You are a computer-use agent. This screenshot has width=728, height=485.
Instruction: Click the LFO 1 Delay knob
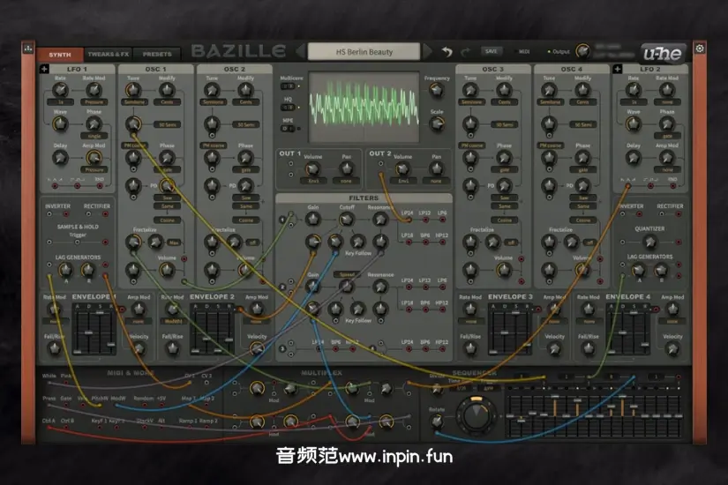tap(60, 158)
